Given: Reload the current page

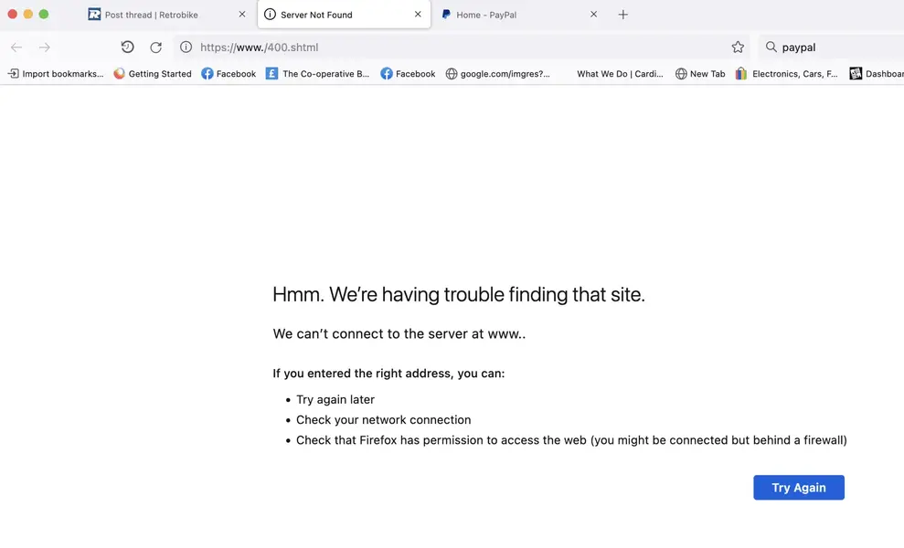Looking at the screenshot, I should point(155,47).
